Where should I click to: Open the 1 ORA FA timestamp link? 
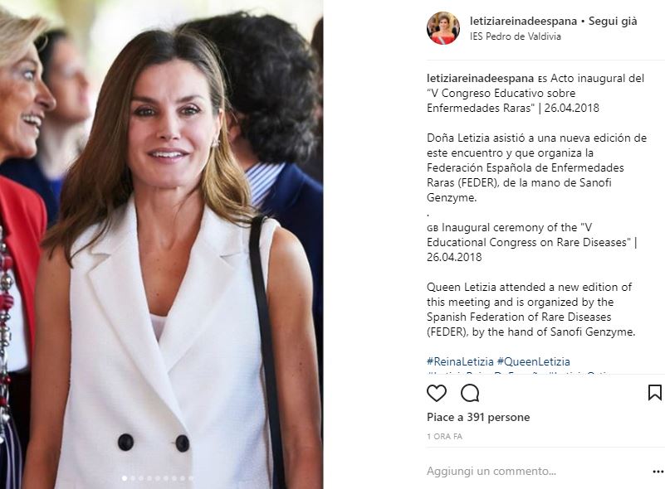tap(444, 437)
